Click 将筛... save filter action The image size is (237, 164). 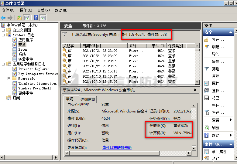pyautogui.click(x=218, y=112)
